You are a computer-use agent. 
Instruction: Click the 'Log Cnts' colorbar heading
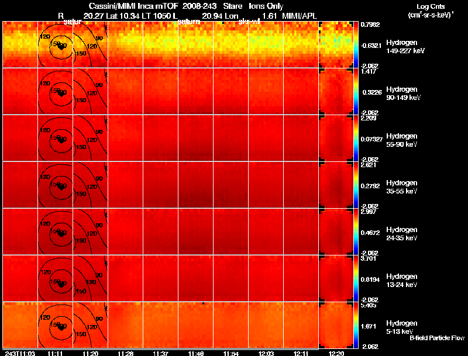[x=430, y=6]
